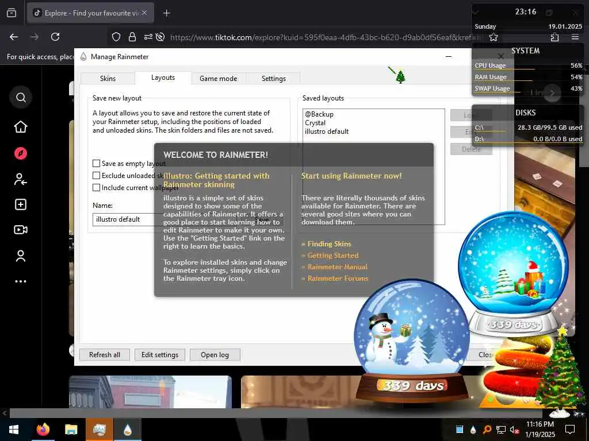Screen dimensions: 589x441
Task: Open the Firefox hamburger menu
Action: pos(575,37)
